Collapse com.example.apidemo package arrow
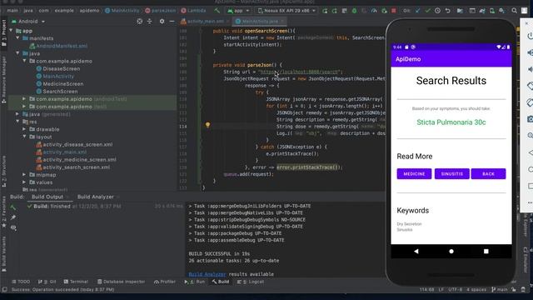 tap(24, 61)
